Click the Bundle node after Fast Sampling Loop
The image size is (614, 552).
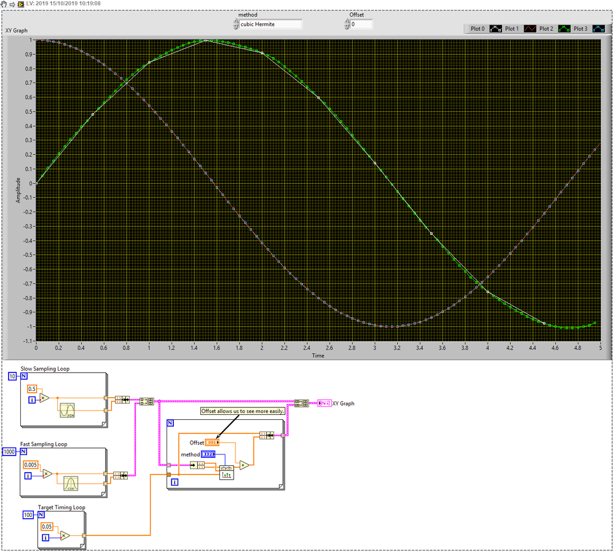[120, 475]
